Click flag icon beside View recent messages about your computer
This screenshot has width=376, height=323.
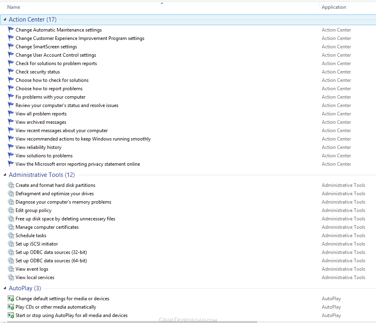11,131
